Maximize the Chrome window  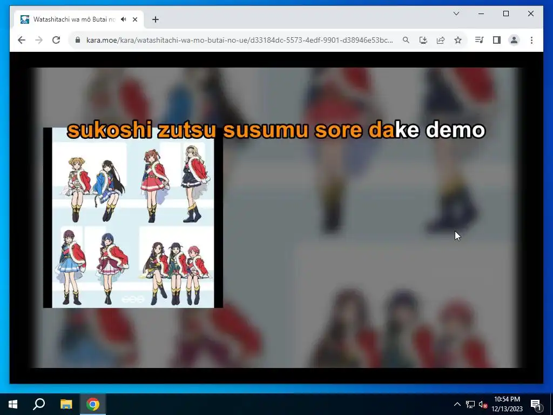505,14
